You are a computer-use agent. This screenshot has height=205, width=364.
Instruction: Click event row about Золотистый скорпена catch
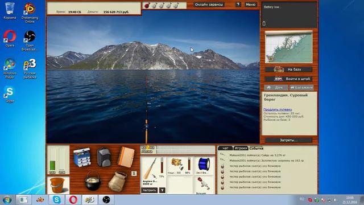(x=267, y=161)
